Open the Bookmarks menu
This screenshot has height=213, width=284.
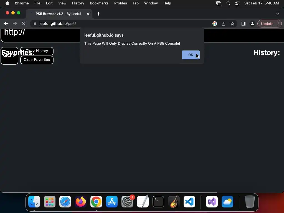pos(99,3)
